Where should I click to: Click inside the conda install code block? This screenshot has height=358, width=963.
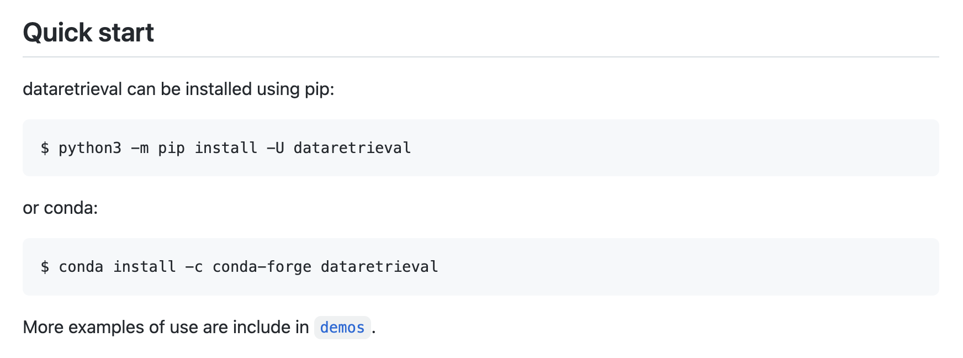(x=480, y=266)
